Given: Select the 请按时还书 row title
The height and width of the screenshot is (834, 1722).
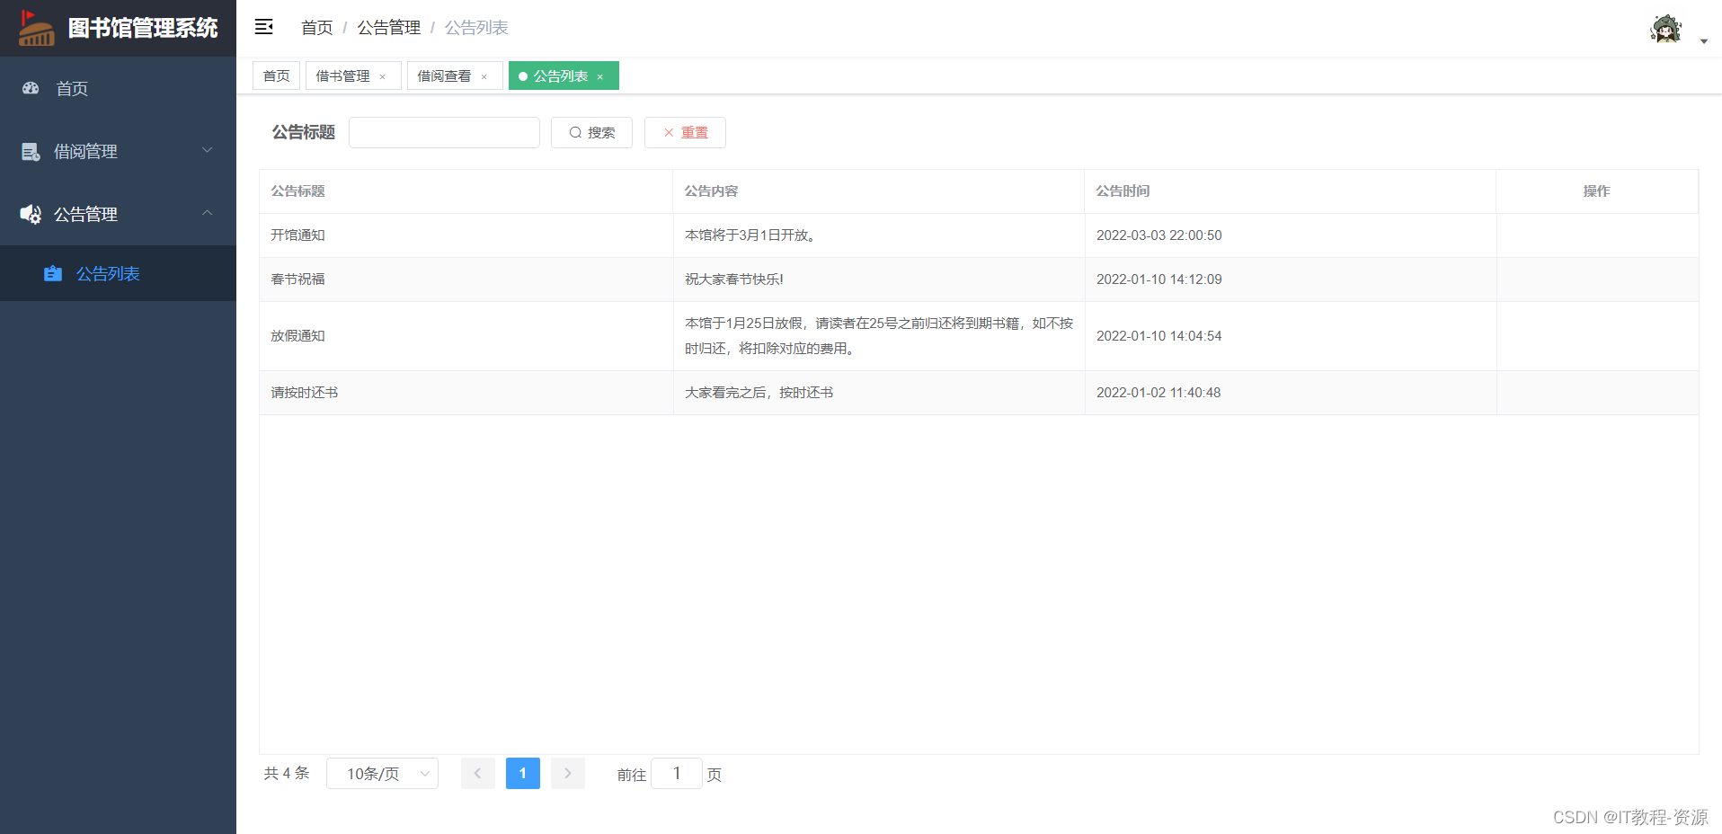Looking at the screenshot, I should point(305,392).
